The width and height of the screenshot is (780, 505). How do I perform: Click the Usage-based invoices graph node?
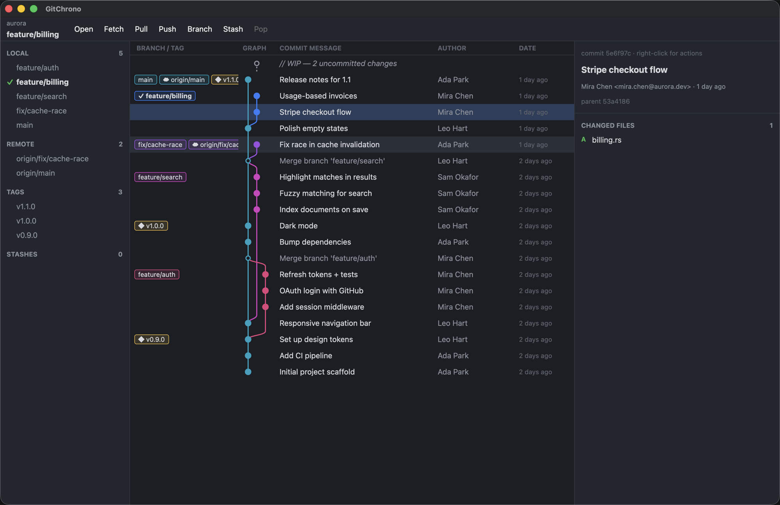tap(257, 96)
